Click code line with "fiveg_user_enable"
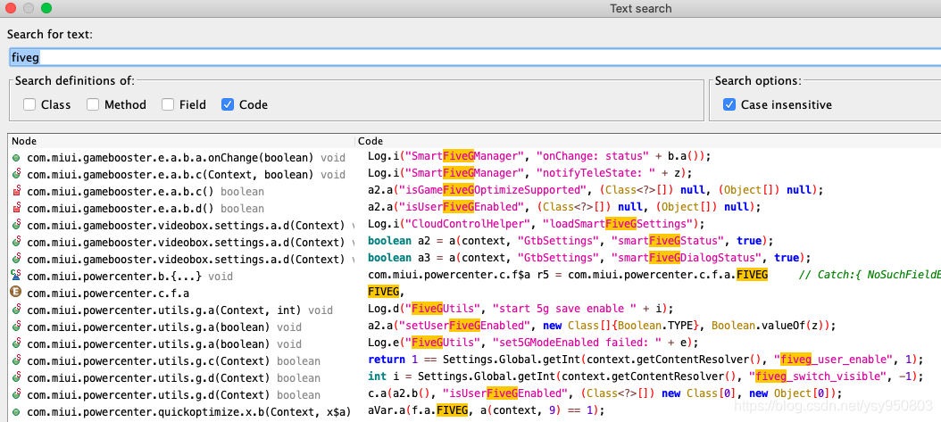Image resolution: width=941 pixels, height=422 pixels. click(x=645, y=360)
